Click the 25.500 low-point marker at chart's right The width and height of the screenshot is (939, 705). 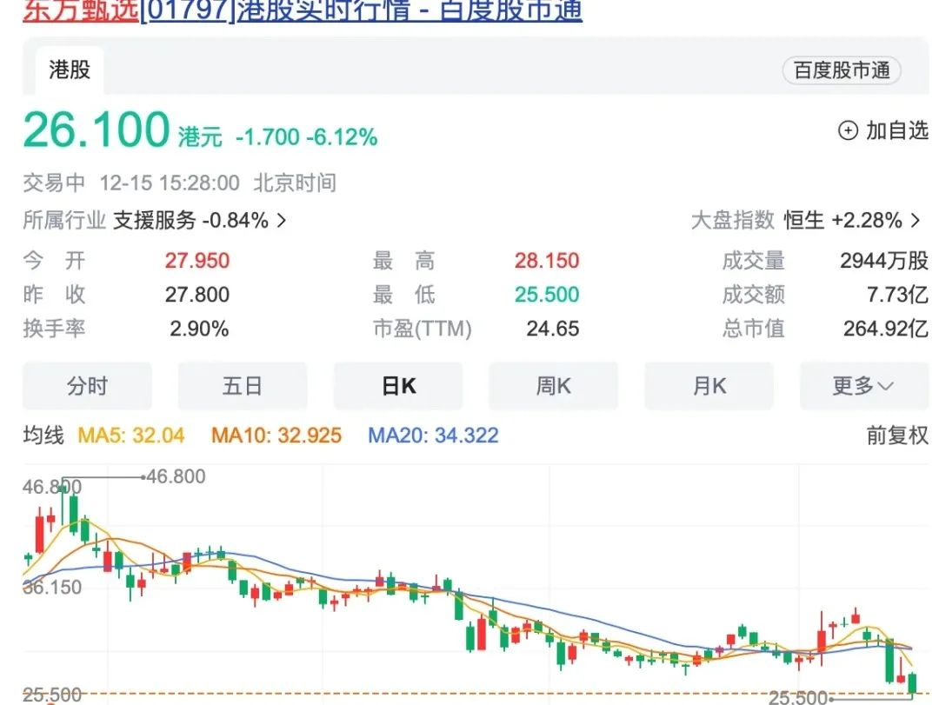click(x=797, y=697)
